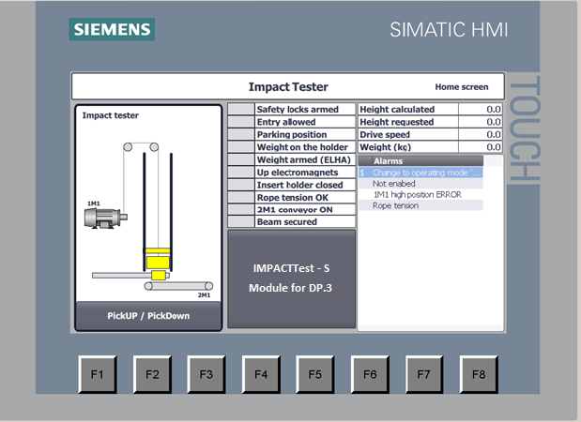Click the 1M1 motor label text
Viewport: 581px width, 422px height.
(93, 203)
